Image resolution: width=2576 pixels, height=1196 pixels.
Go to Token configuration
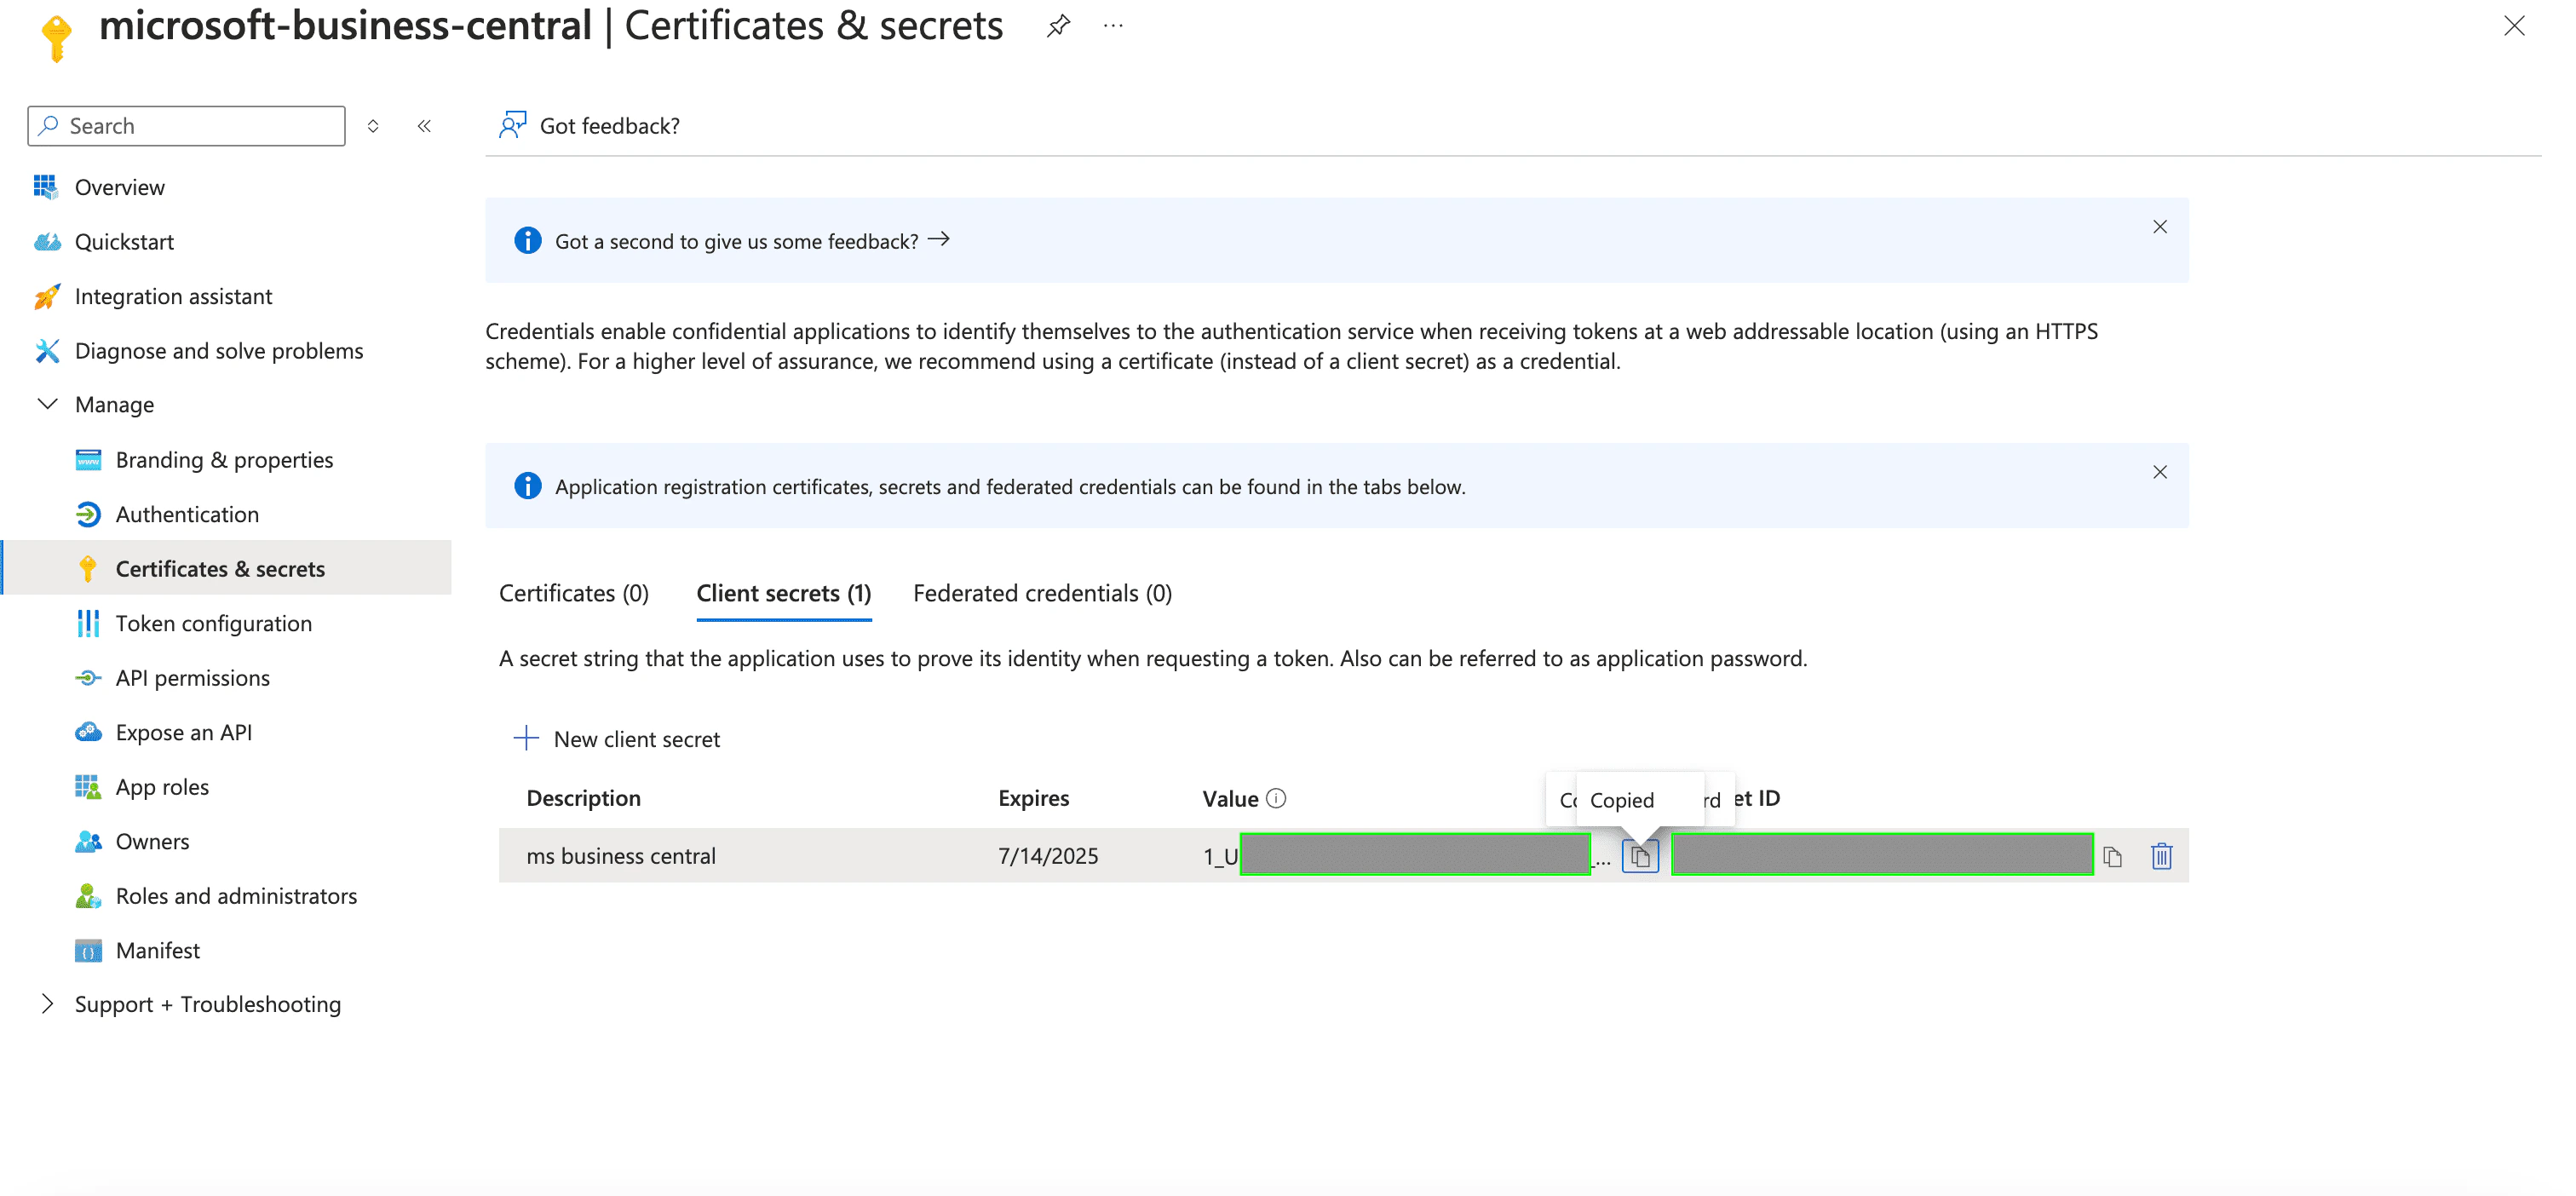pos(213,623)
